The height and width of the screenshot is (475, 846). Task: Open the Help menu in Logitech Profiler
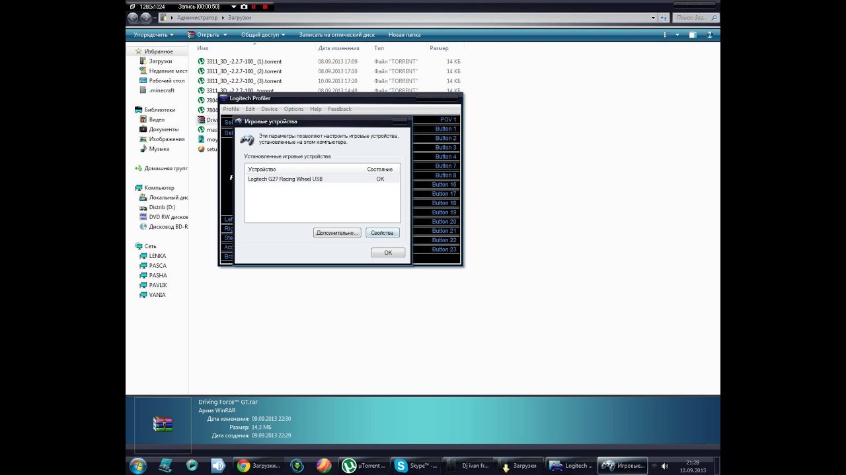pos(316,109)
